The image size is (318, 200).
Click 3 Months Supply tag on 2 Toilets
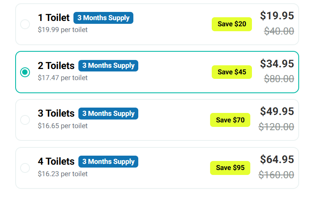point(108,66)
